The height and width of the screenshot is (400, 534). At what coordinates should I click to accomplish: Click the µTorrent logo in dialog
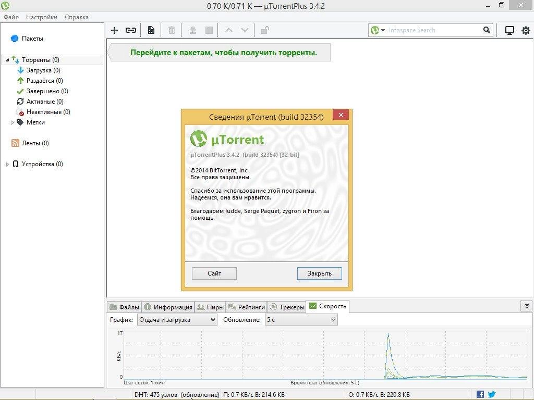pos(227,139)
